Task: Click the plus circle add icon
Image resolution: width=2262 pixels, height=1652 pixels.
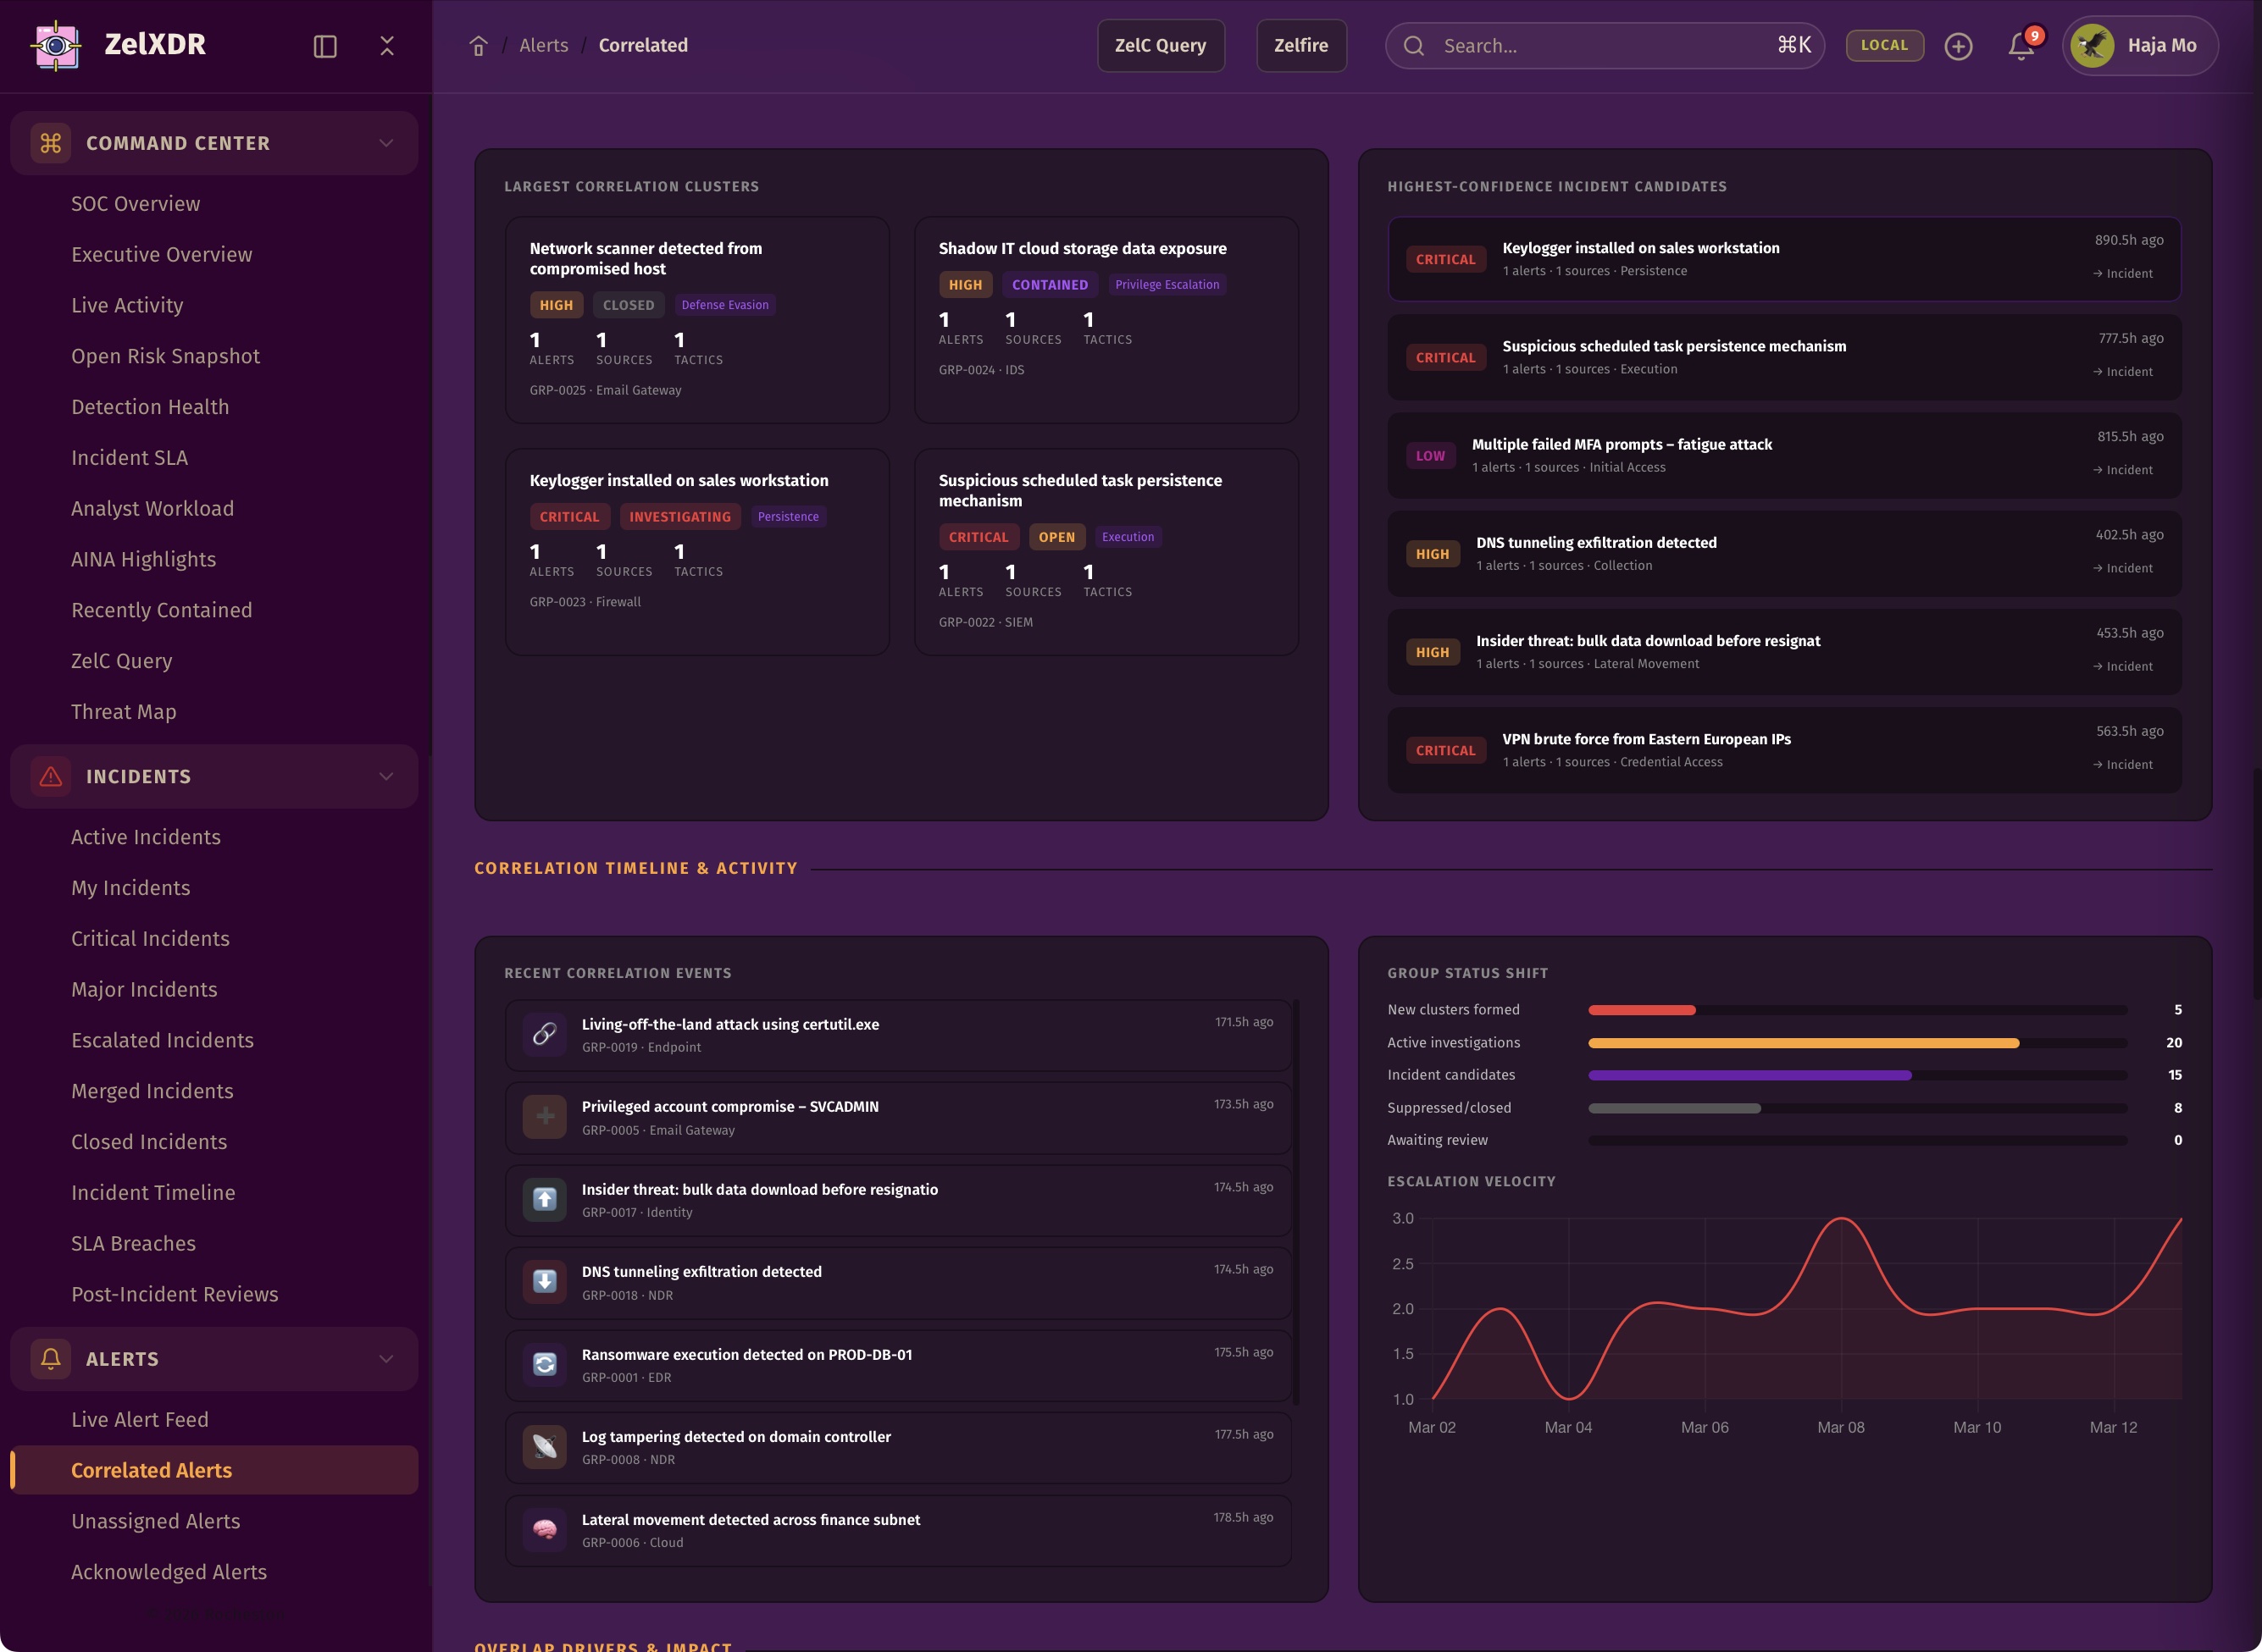Action: click(x=1958, y=46)
